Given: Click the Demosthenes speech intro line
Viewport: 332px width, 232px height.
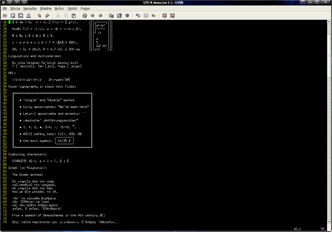Looking at the screenshot, I should 59,215.
